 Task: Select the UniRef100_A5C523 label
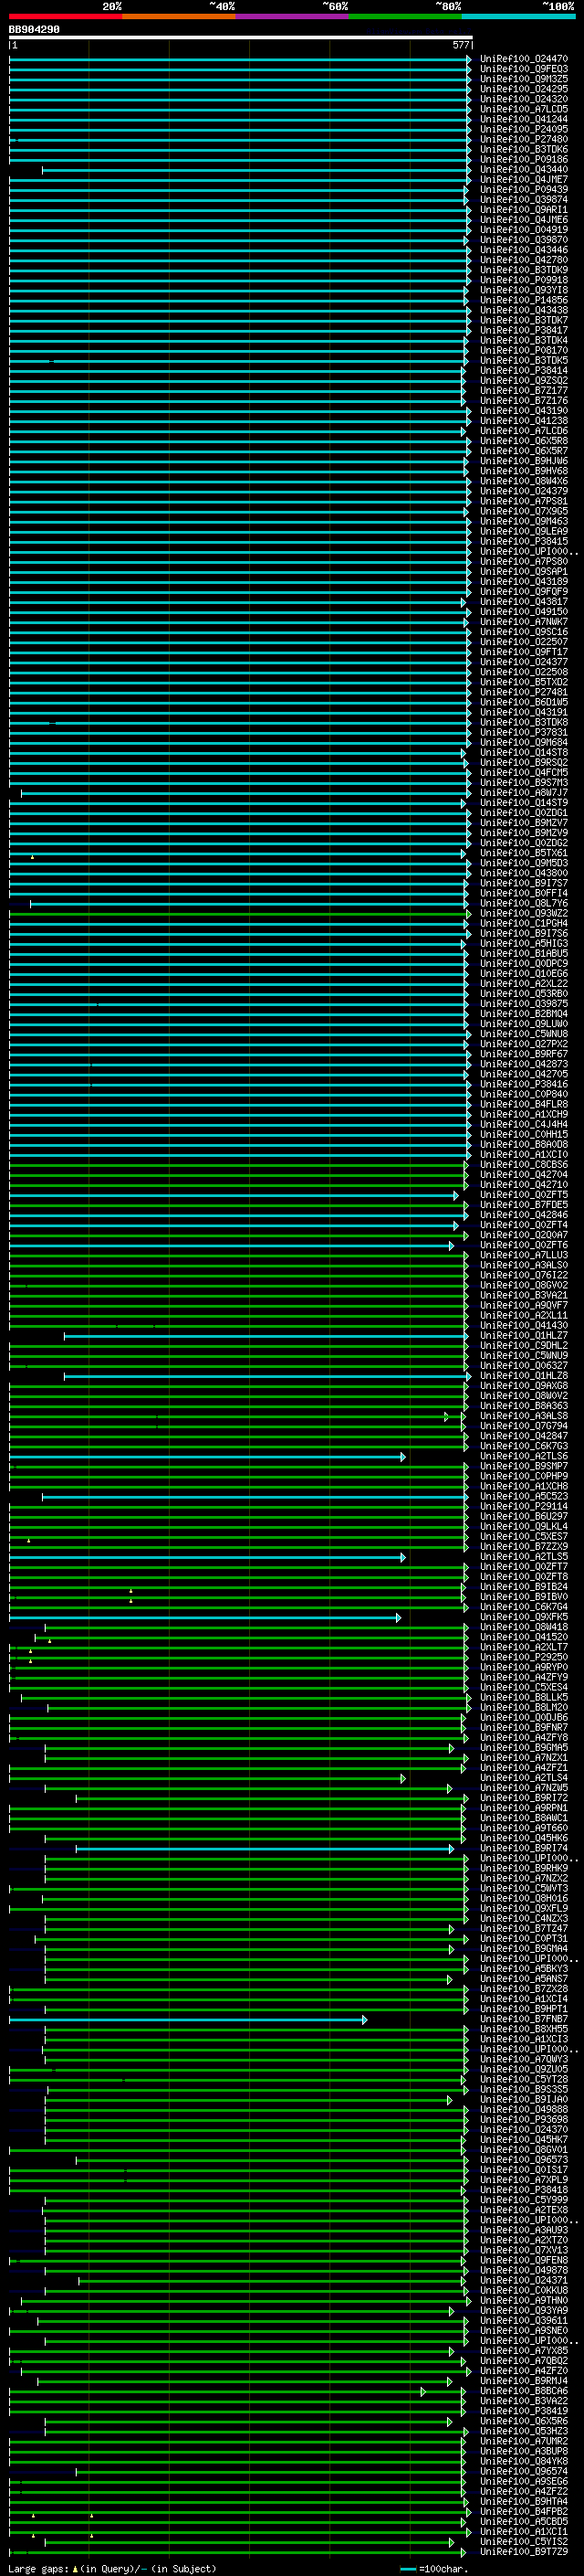524,1496
